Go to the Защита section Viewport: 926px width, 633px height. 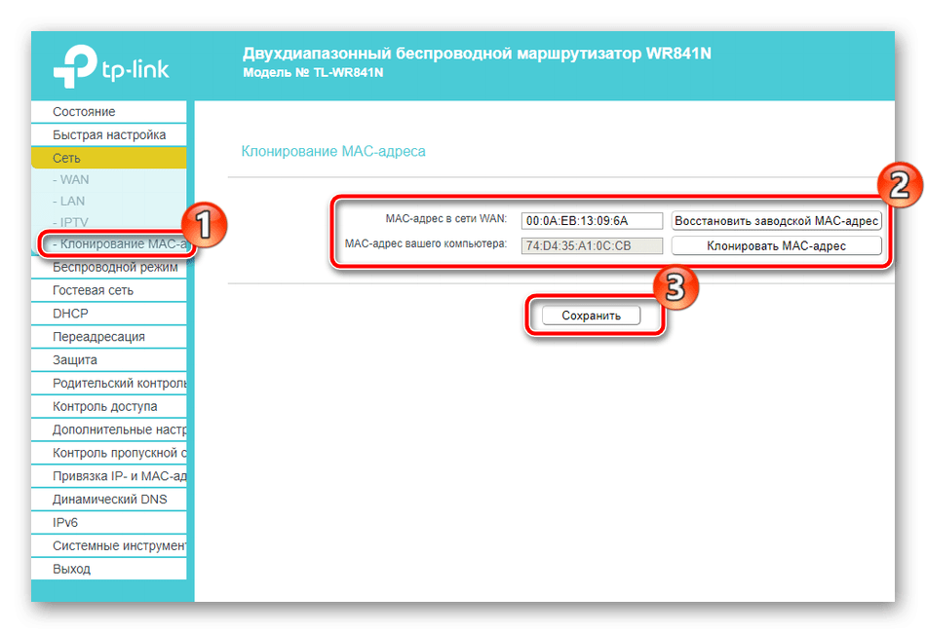coord(75,360)
